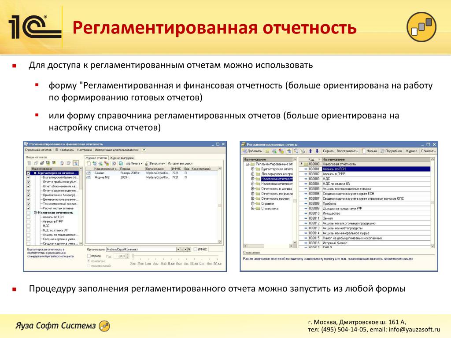This screenshot has height=338, width=451.
Task: Enable the ИФНС checkbox
Action: point(195,249)
